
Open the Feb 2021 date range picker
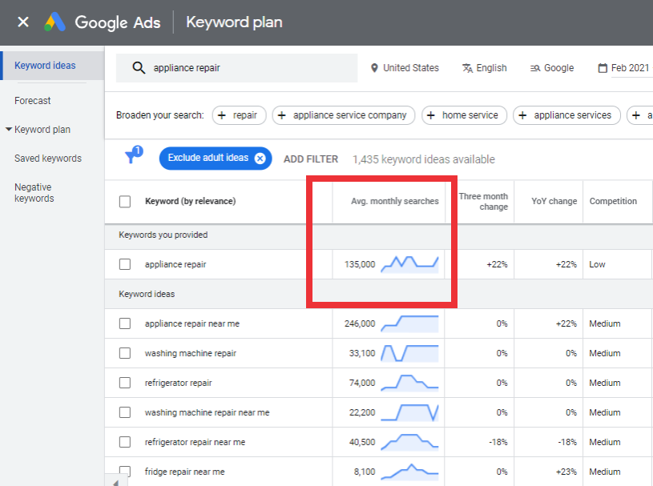[624, 68]
